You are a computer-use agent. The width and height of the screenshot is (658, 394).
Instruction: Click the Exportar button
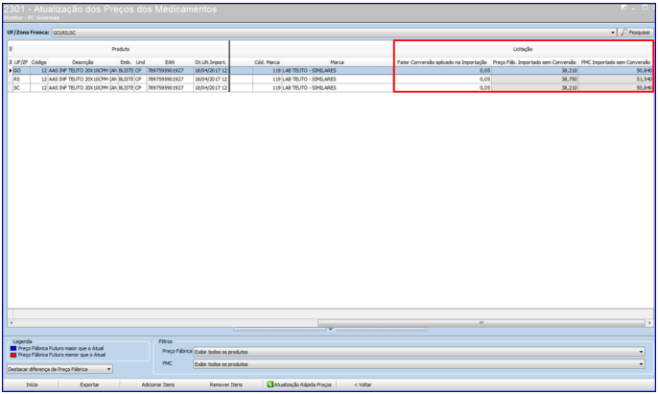[x=89, y=384]
